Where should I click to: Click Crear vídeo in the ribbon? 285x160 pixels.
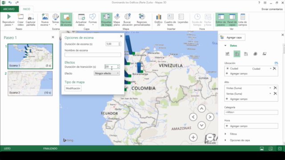[x=20, y=20]
